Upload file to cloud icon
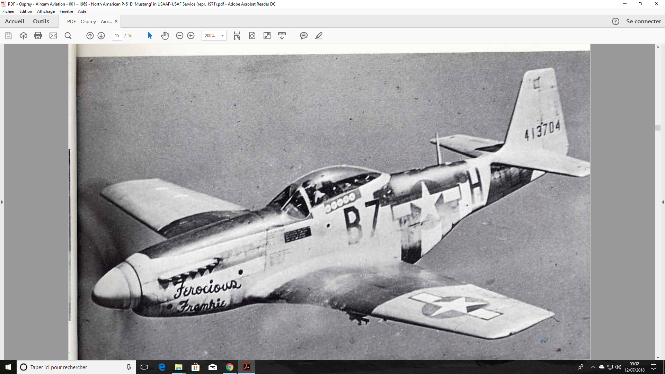Viewport: 665px width, 374px height. (x=24, y=36)
